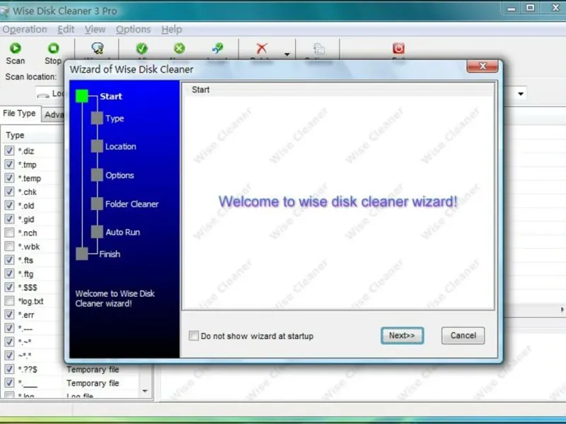Expand the Scan location dropdown arrow
This screenshot has height=424, width=566.
[521, 94]
